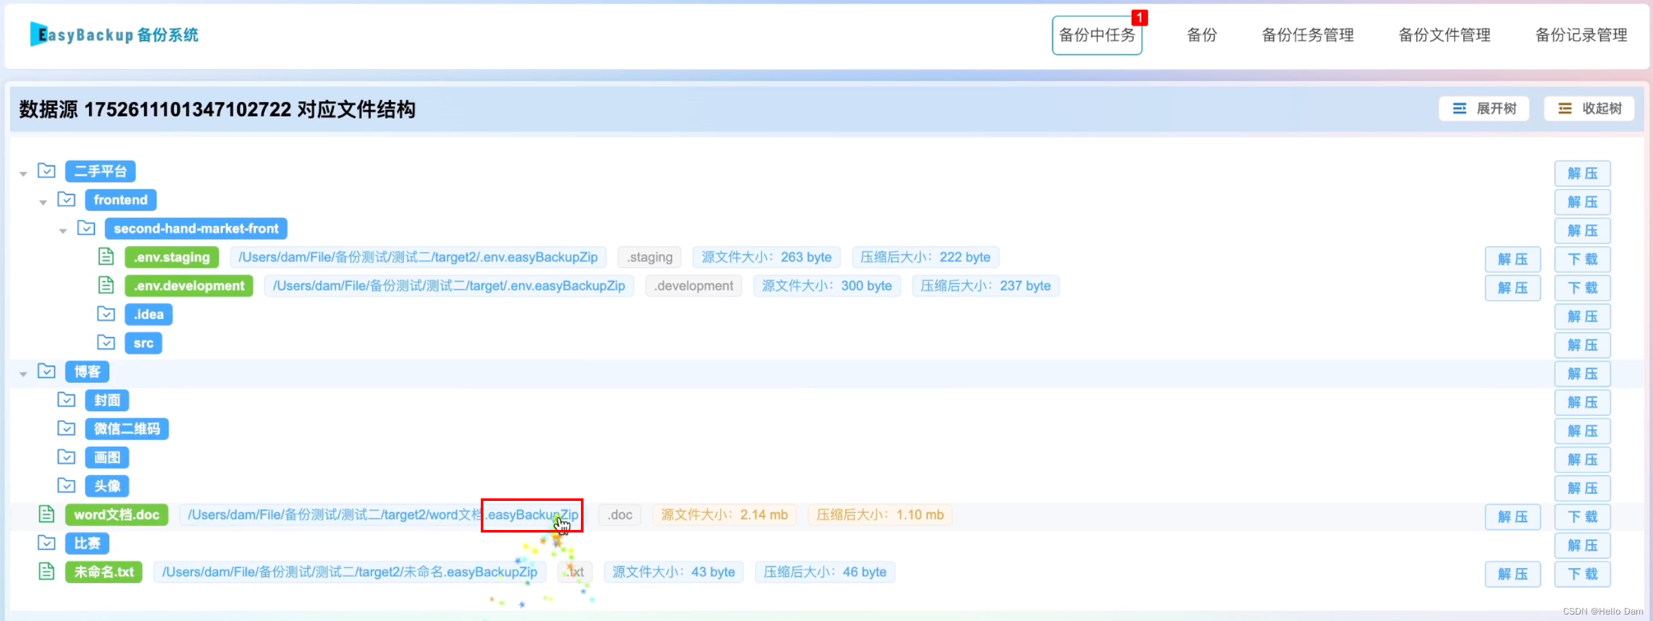Select the 比赛 folder label
Image resolution: width=1653 pixels, height=621 pixels.
point(87,544)
